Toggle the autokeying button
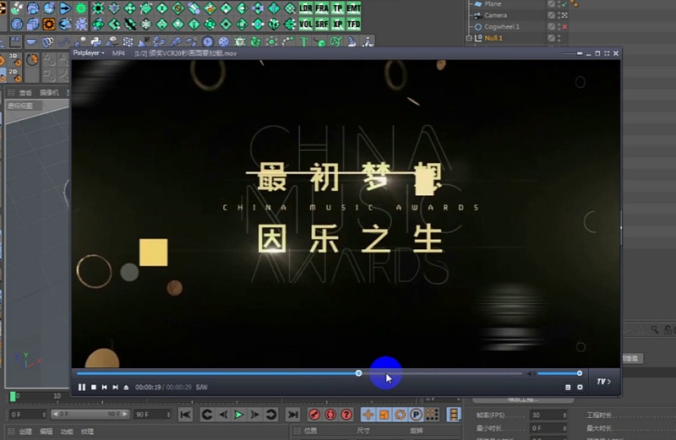 [330, 415]
